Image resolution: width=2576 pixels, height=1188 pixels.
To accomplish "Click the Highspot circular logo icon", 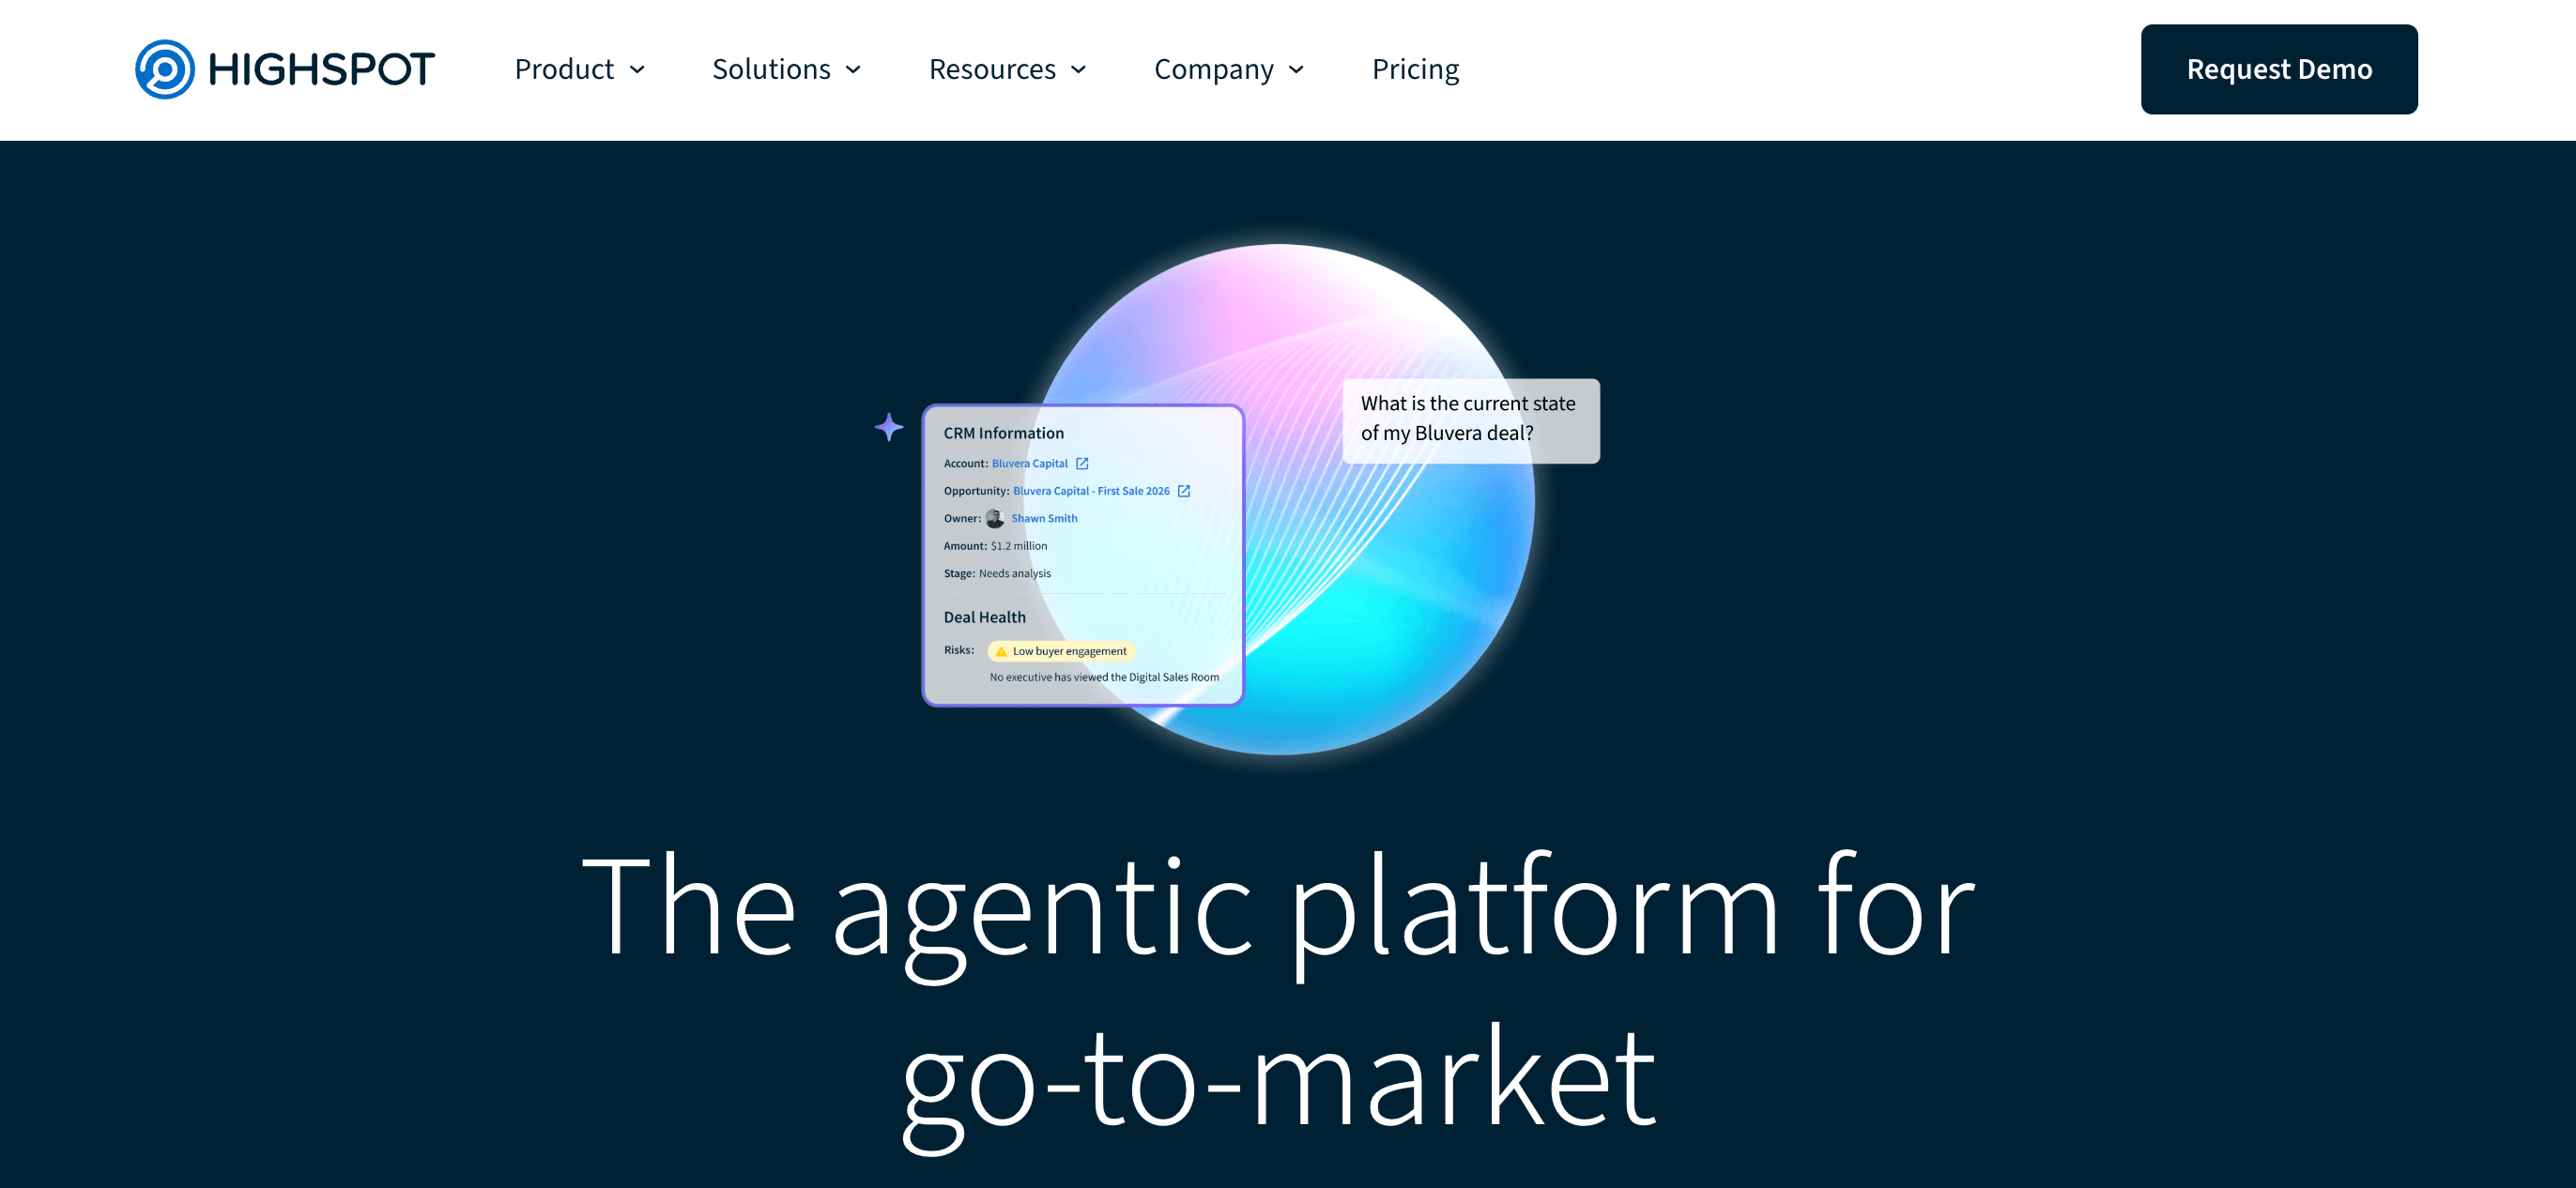I will click(x=165, y=69).
